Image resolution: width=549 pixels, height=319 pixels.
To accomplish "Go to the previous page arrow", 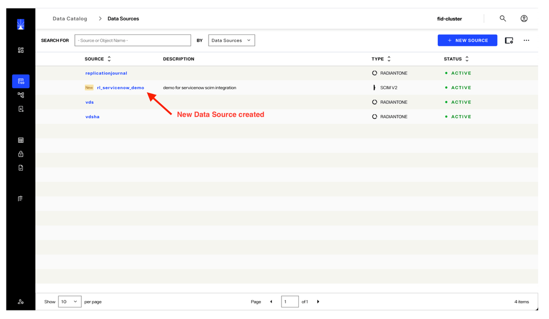I will pyautogui.click(x=271, y=302).
